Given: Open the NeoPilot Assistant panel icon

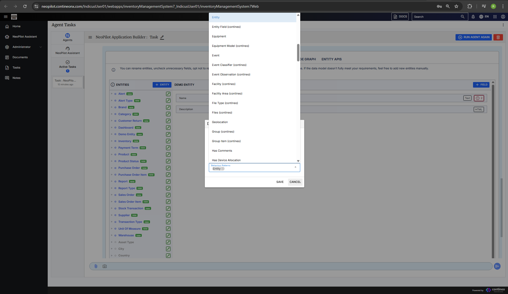Looking at the screenshot, I should [x=68, y=50].
